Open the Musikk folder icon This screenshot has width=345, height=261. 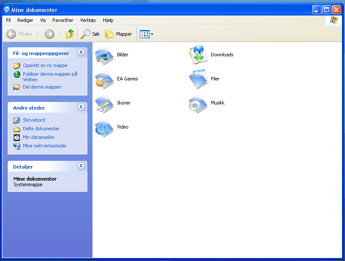tap(198, 103)
